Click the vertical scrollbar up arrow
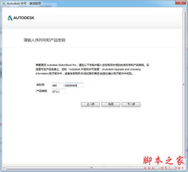Screen dimensions: 188x172 coord(184,9)
